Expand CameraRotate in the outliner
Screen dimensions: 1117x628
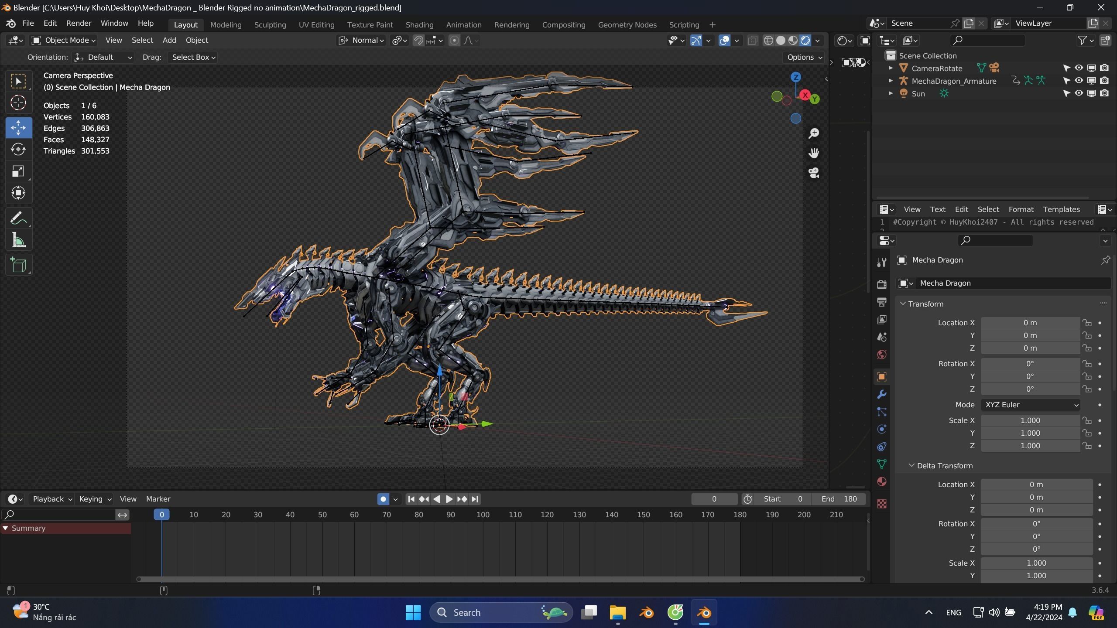pos(891,68)
